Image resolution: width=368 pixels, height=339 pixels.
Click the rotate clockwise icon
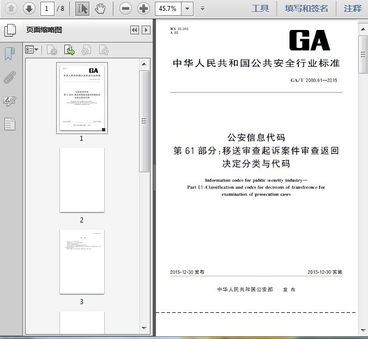click(x=104, y=50)
